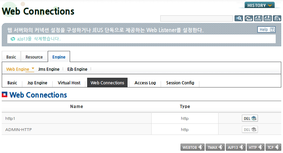Click the refresh icon in toolbar
Viewport: 283px width, 153px height.
(249, 18)
